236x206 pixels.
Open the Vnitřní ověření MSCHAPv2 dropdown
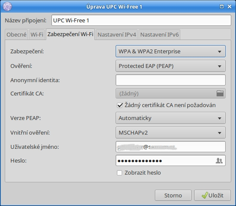(170, 132)
